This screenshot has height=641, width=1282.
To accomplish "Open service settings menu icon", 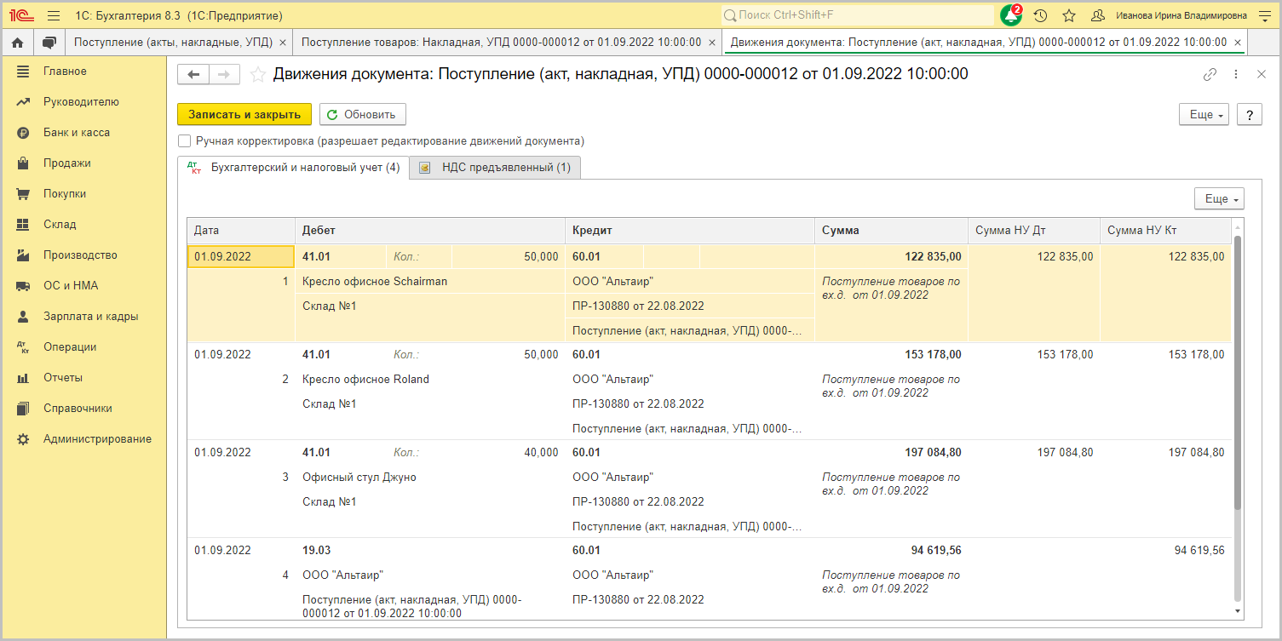I will point(1263,15).
